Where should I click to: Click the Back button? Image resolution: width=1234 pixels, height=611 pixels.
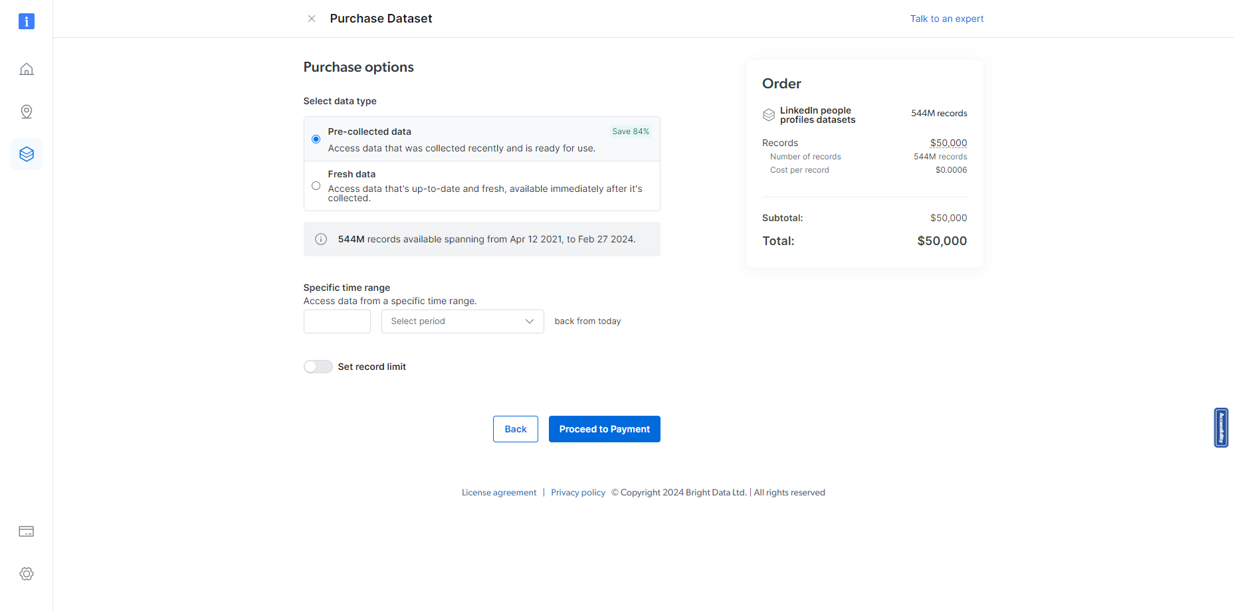point(516,429)
